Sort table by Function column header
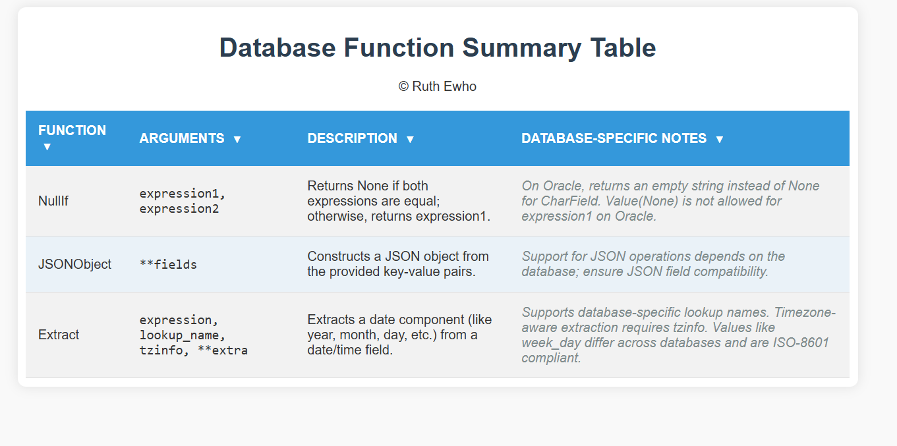This screenshot has width=897, height=446. pyautogui.click(x=76, y=138)
